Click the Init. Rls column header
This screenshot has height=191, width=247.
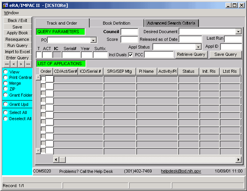(209, 72)
